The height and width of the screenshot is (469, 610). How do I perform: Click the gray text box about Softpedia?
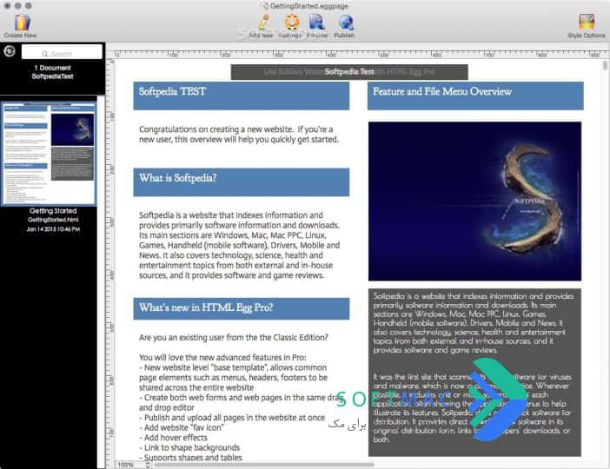click(x=474, y=373)
